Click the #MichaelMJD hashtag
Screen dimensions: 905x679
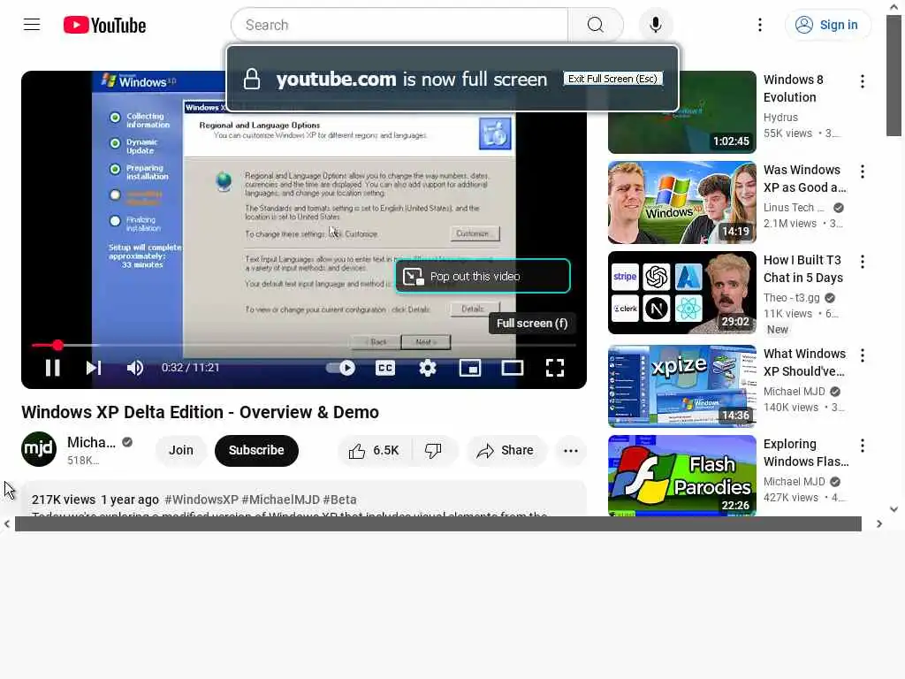point(280,500)
